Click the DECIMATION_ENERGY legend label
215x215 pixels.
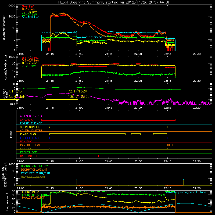point(34,166)
